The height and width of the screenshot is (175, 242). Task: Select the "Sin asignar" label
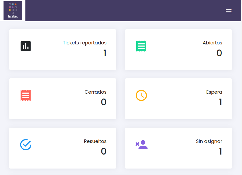pyautogui.click(x=209, y=141)
